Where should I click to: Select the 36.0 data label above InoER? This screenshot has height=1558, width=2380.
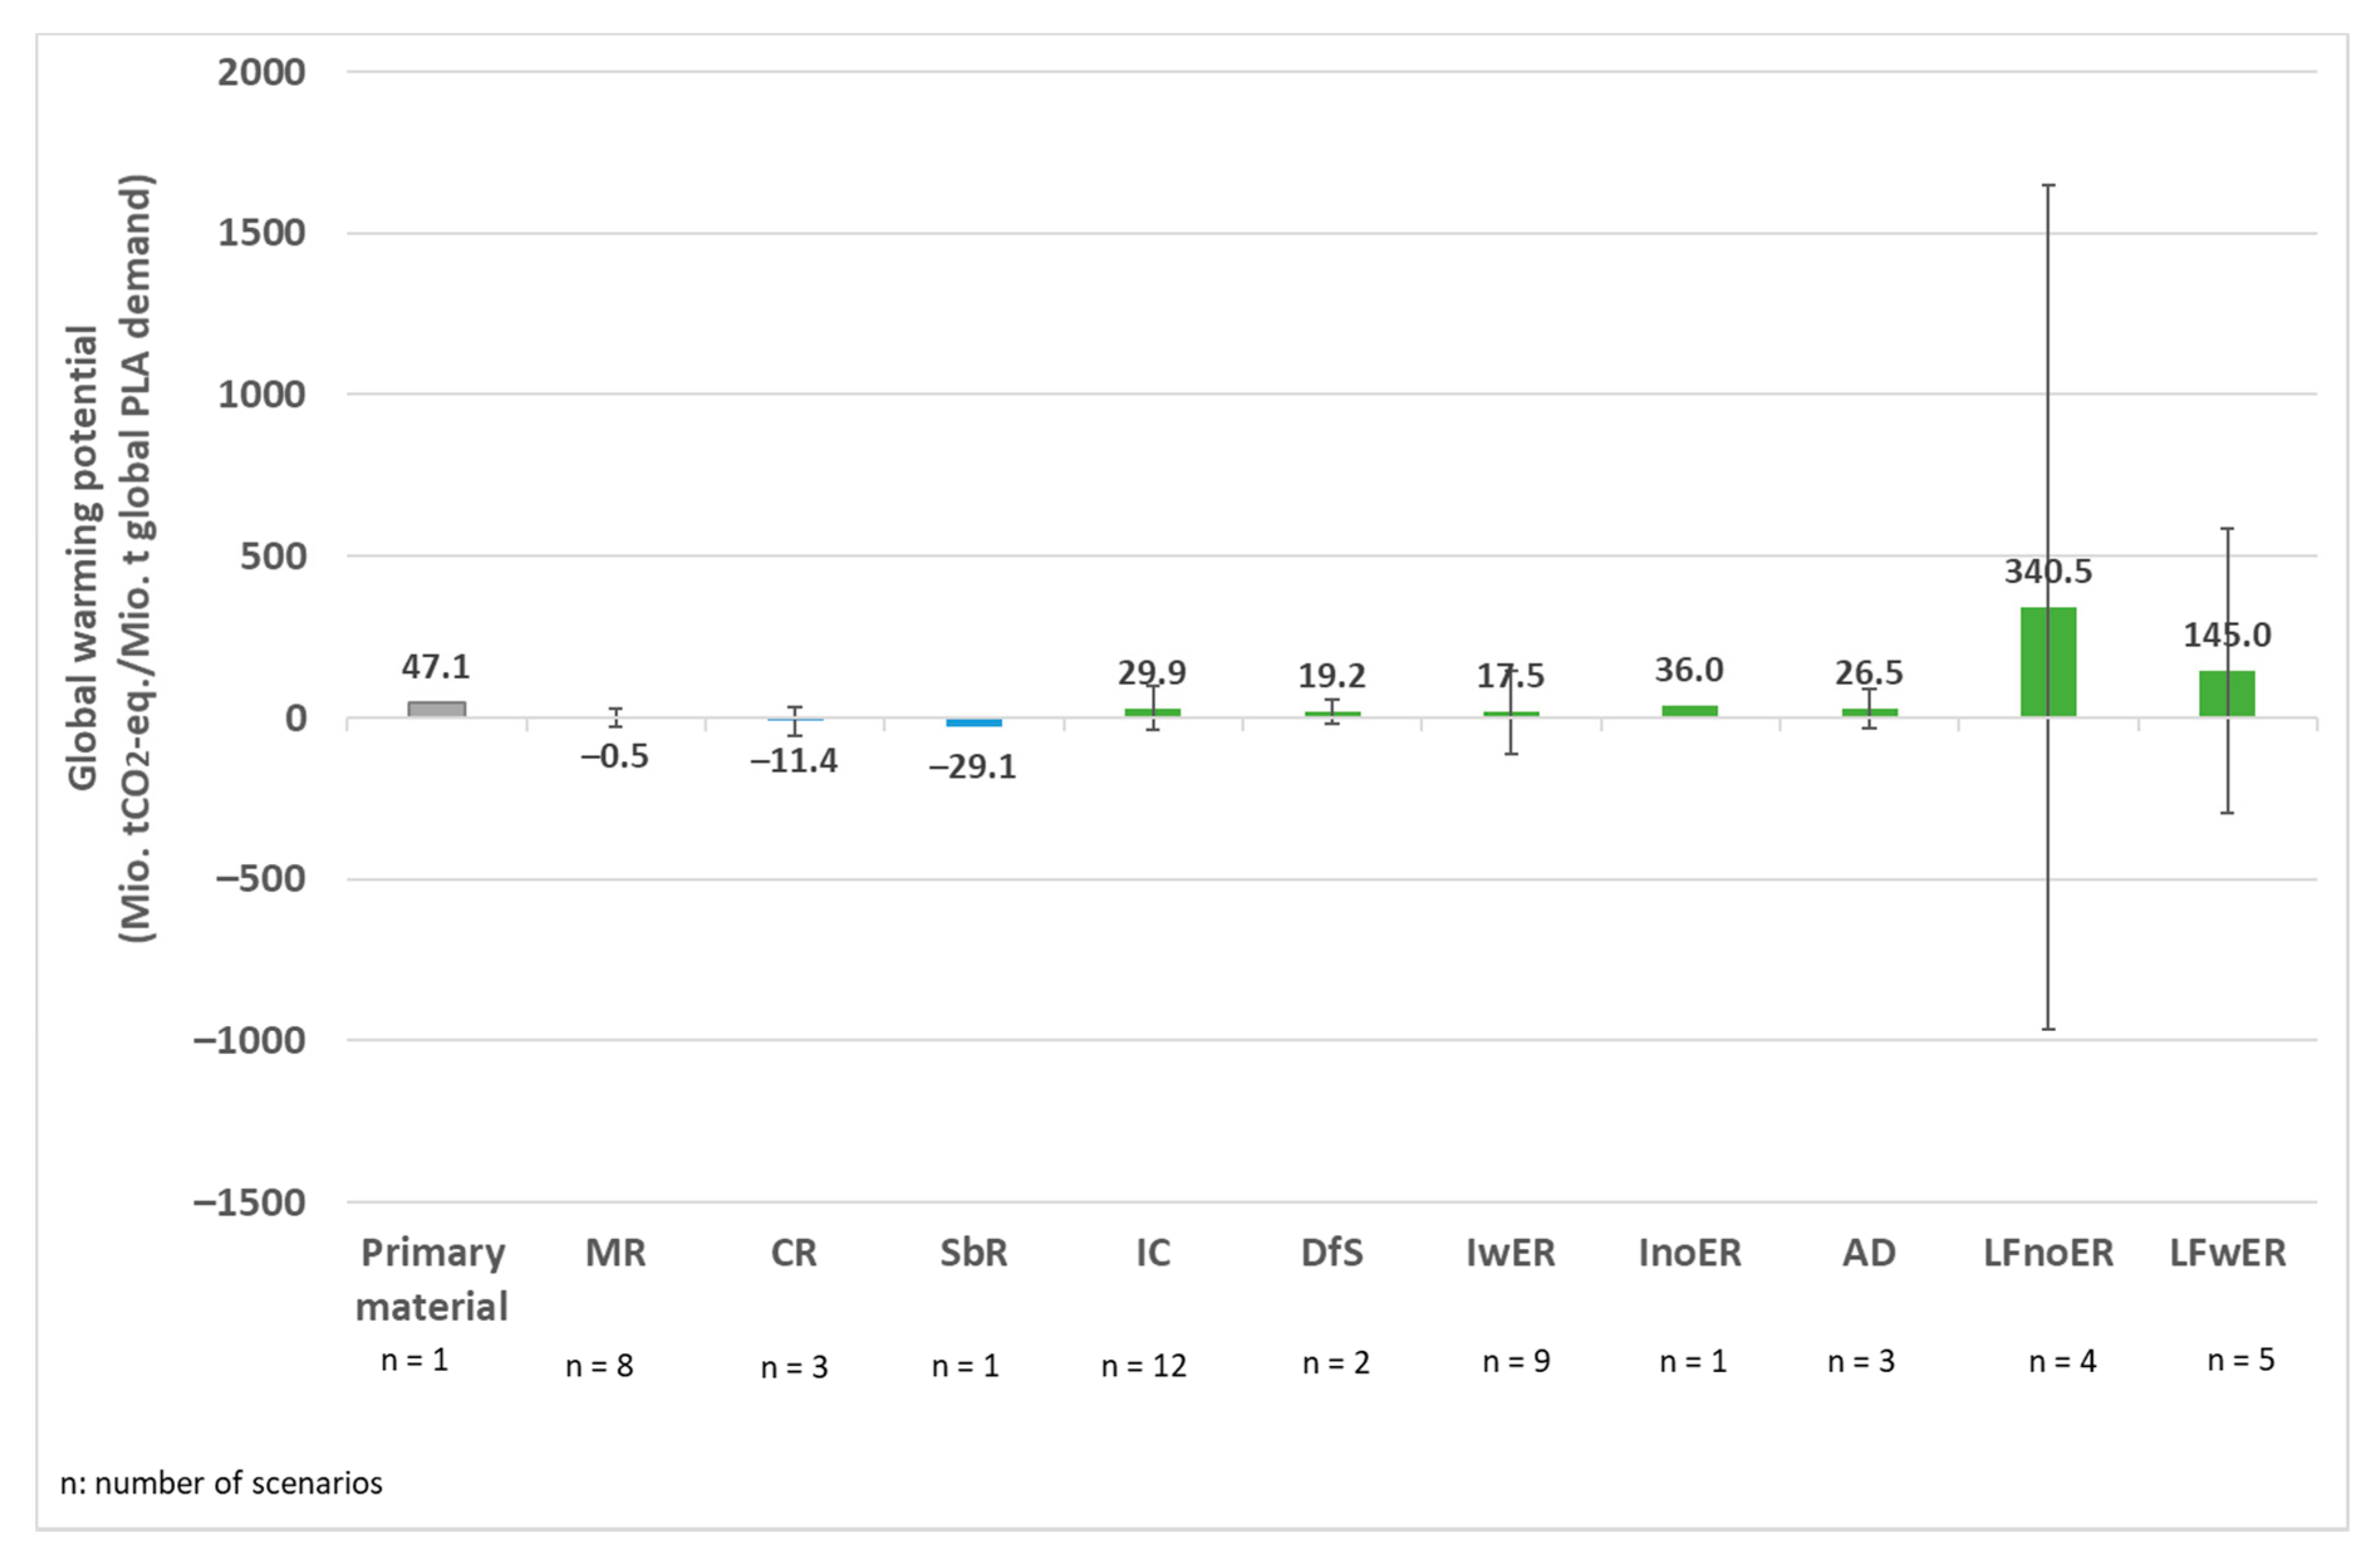1689,670
